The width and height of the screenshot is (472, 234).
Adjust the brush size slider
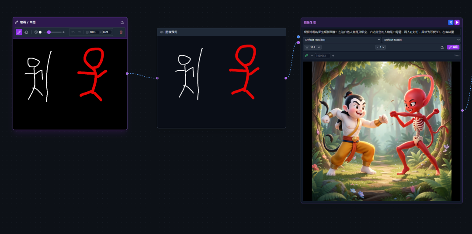[x=54, y=32]
